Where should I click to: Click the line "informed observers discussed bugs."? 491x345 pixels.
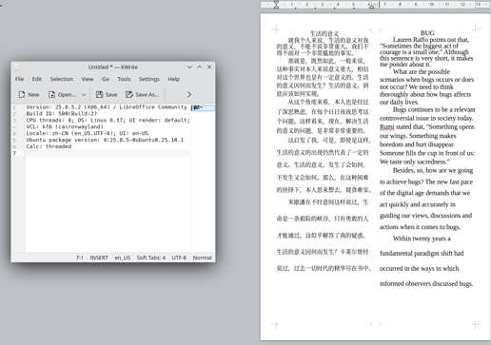pos(426,283)
